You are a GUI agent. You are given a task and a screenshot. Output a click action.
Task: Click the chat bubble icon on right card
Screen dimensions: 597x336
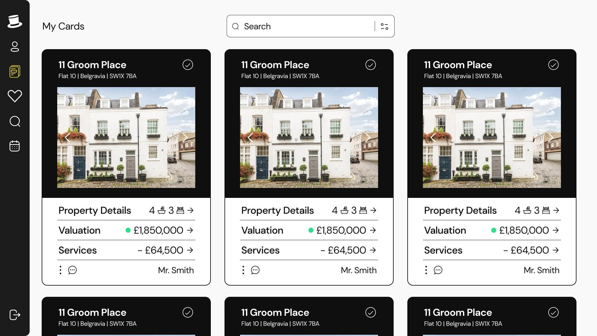click(438, 270)
